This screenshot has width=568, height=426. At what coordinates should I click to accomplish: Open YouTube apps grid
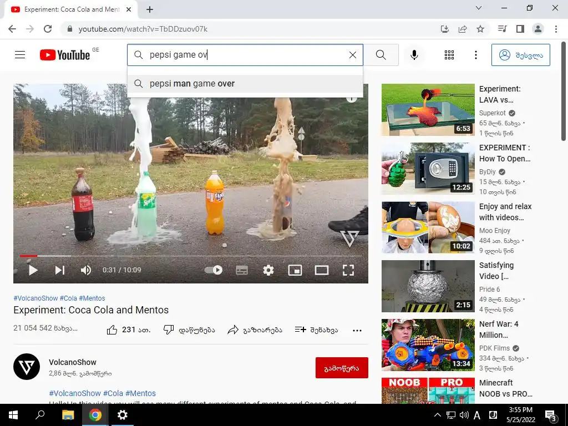449,55
